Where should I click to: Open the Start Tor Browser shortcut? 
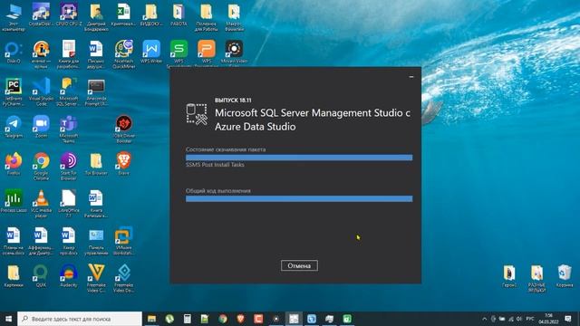[69, 167]
